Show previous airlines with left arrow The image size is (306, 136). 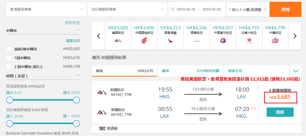click(x=99, y=36)
